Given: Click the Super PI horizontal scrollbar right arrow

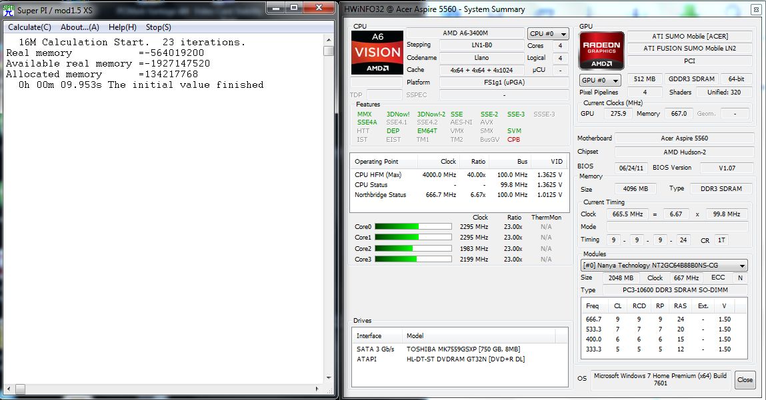Looking at the screenshot, I should 317,389.
